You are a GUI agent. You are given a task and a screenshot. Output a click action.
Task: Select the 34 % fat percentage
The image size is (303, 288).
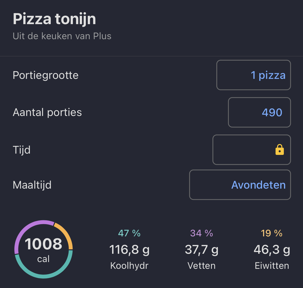201,233
